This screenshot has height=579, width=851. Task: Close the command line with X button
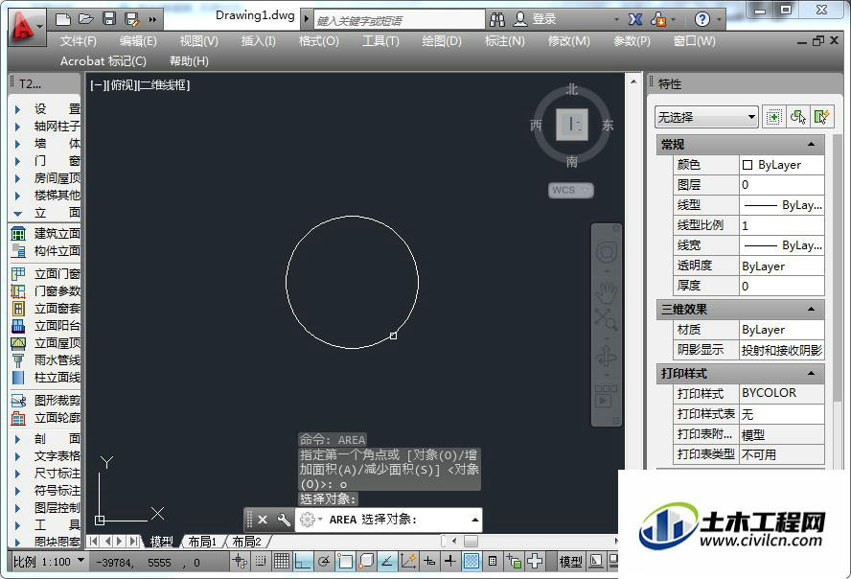tap(263, 520)
